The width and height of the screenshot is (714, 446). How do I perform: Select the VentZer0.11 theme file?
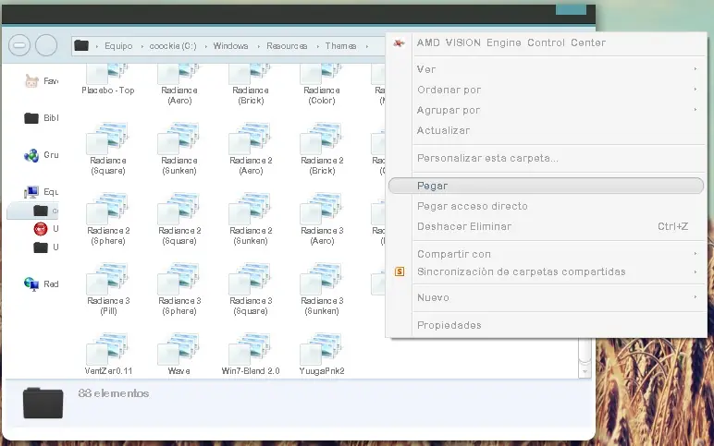click(x=108, y=355)
